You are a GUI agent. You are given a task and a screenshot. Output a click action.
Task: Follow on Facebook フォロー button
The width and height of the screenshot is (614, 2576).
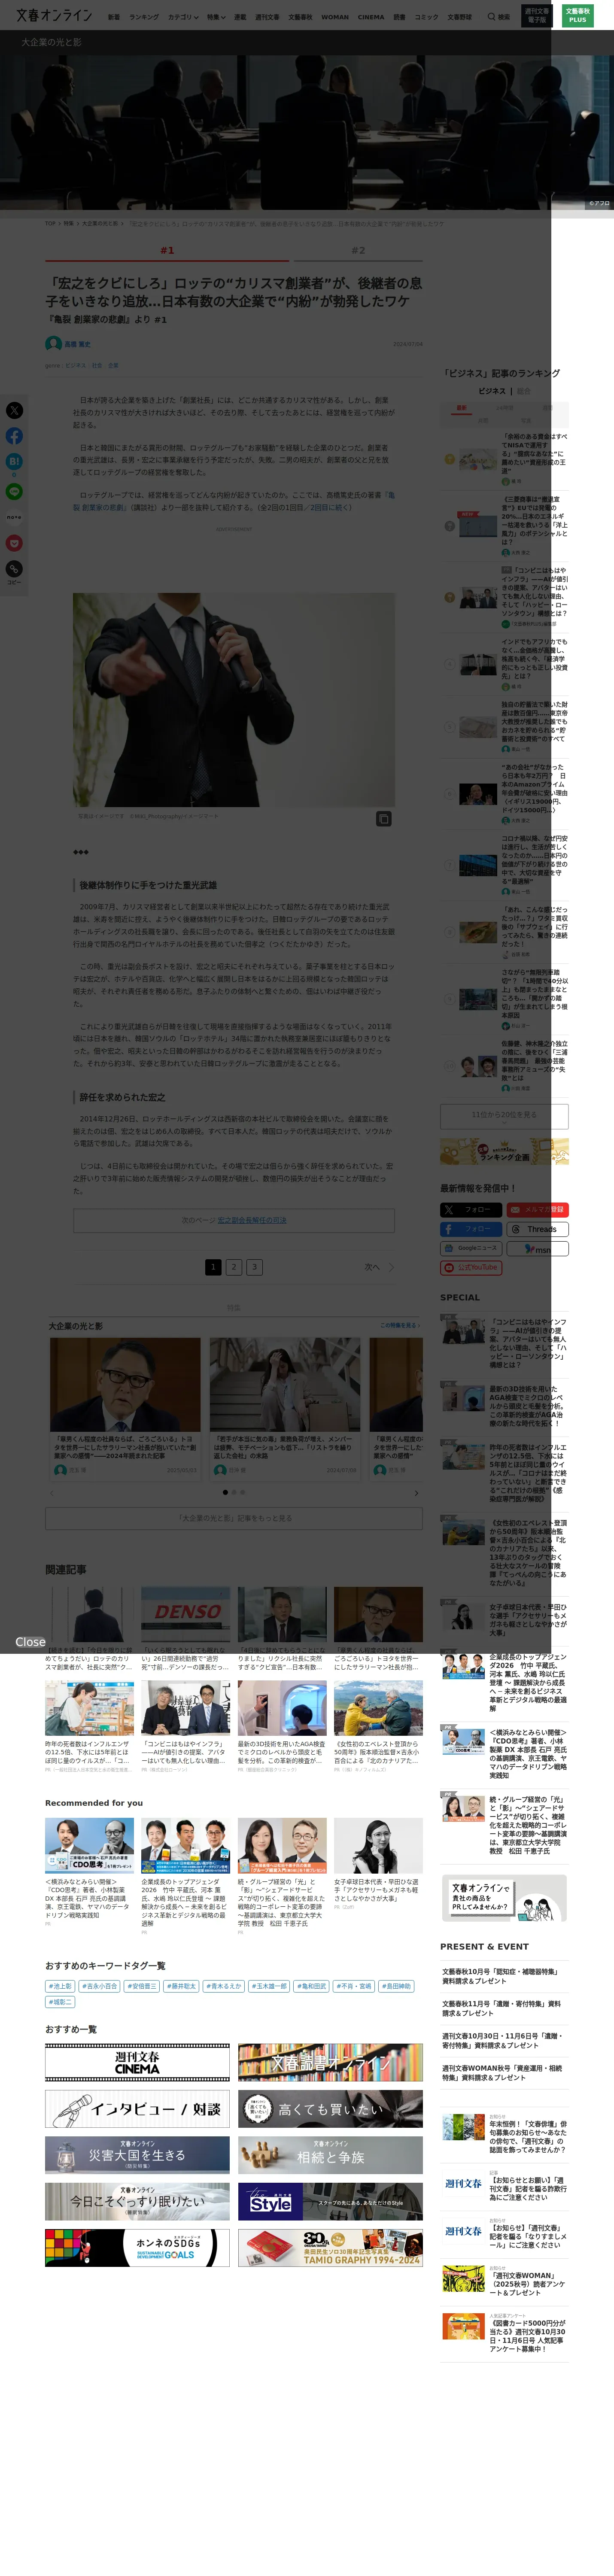pyautogui.click(x=471, y=1229)
